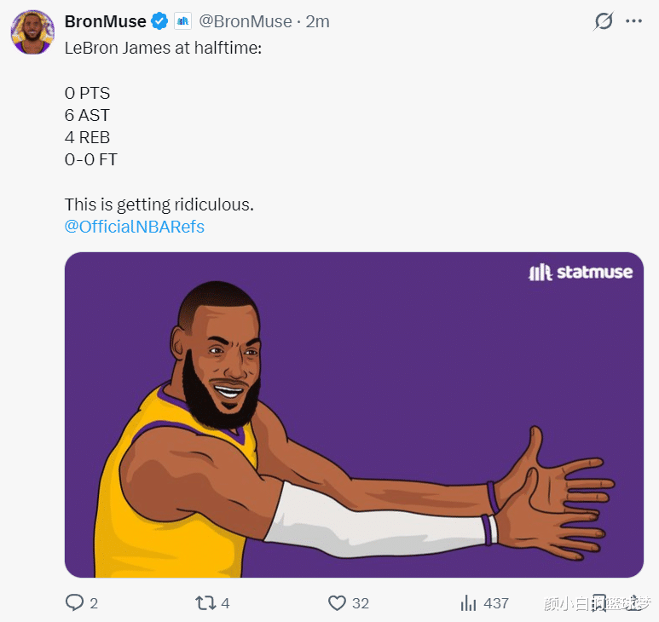Open the @BronMuse handle link
Image resolution: width=659 pixels, height=622 pixels.
[246, 21]
